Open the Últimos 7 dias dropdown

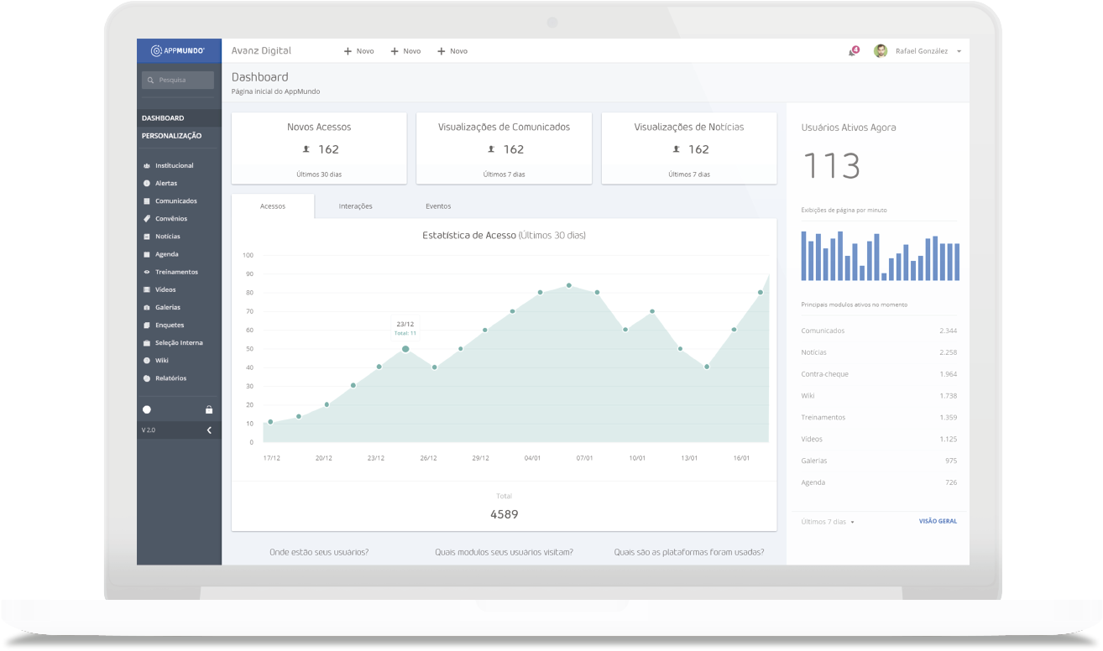click(x=827, y=522)
